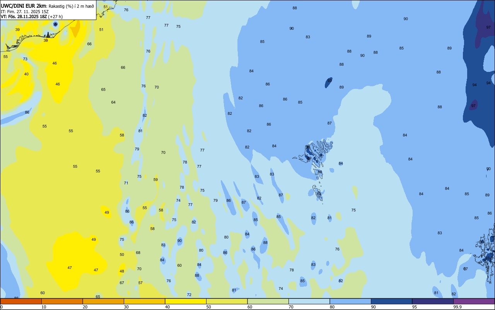Click the map humidity value '72'
Image resolution: width=495 pixels, height=310 pixels.
click(x=189, y=295)
